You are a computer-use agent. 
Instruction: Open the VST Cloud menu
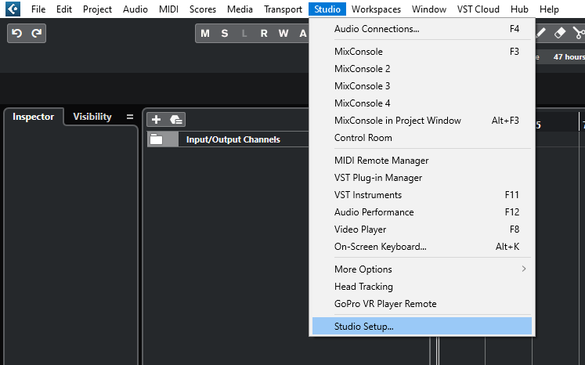point(478,9)
